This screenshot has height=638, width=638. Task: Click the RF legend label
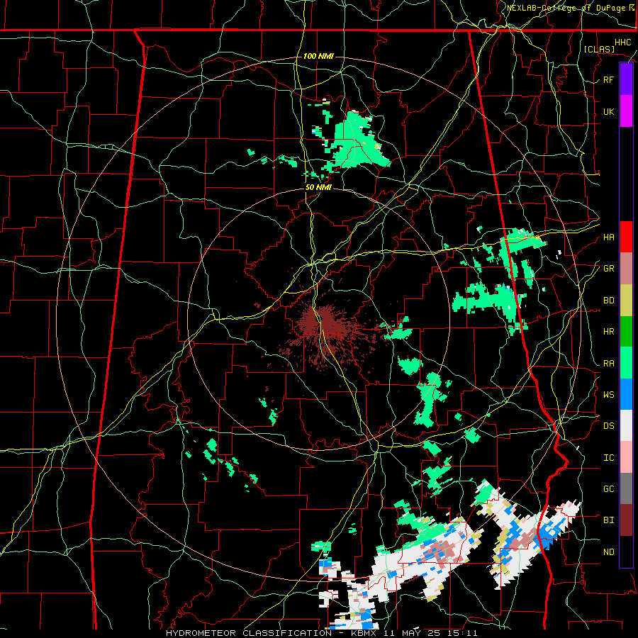point(608,79)
